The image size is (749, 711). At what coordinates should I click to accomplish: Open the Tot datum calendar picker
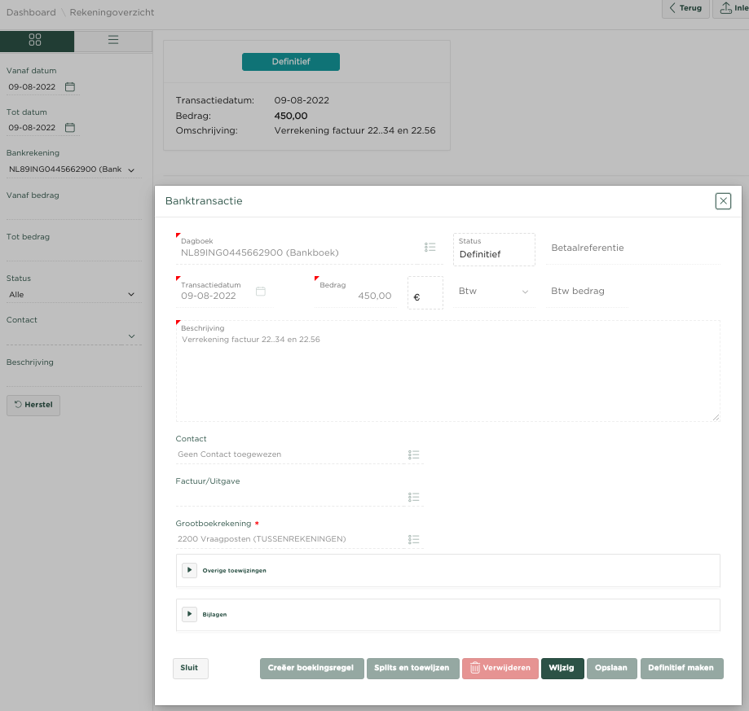point(70,128)
